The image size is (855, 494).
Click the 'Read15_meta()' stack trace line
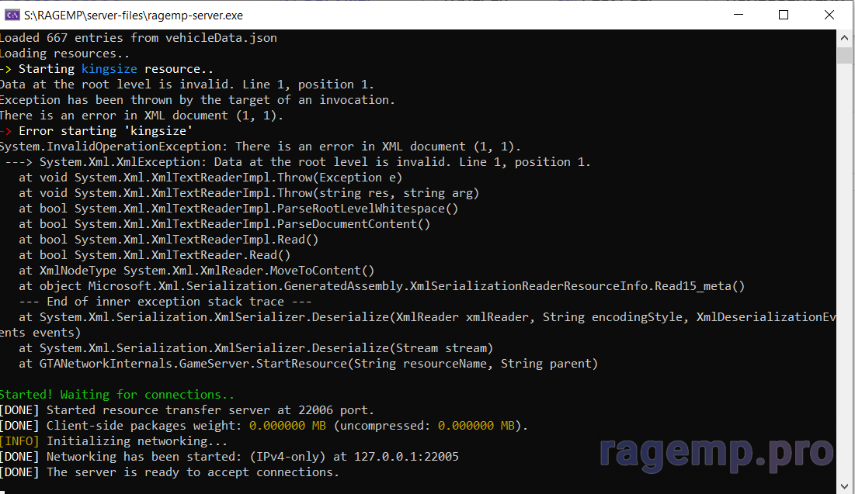coord(382,286)
